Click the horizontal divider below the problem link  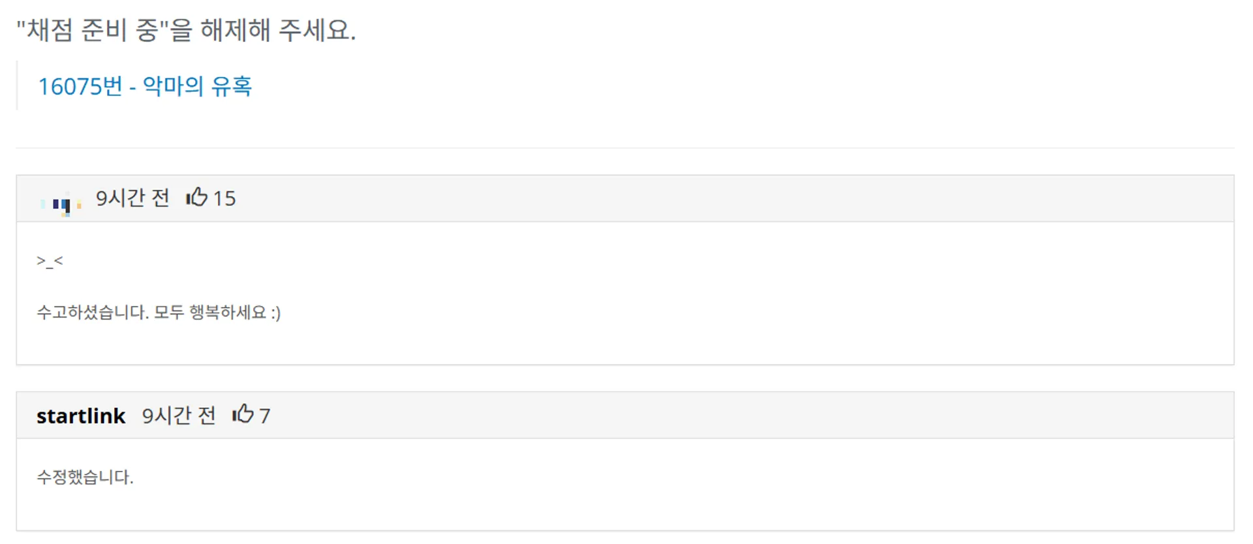click(625, 148)
